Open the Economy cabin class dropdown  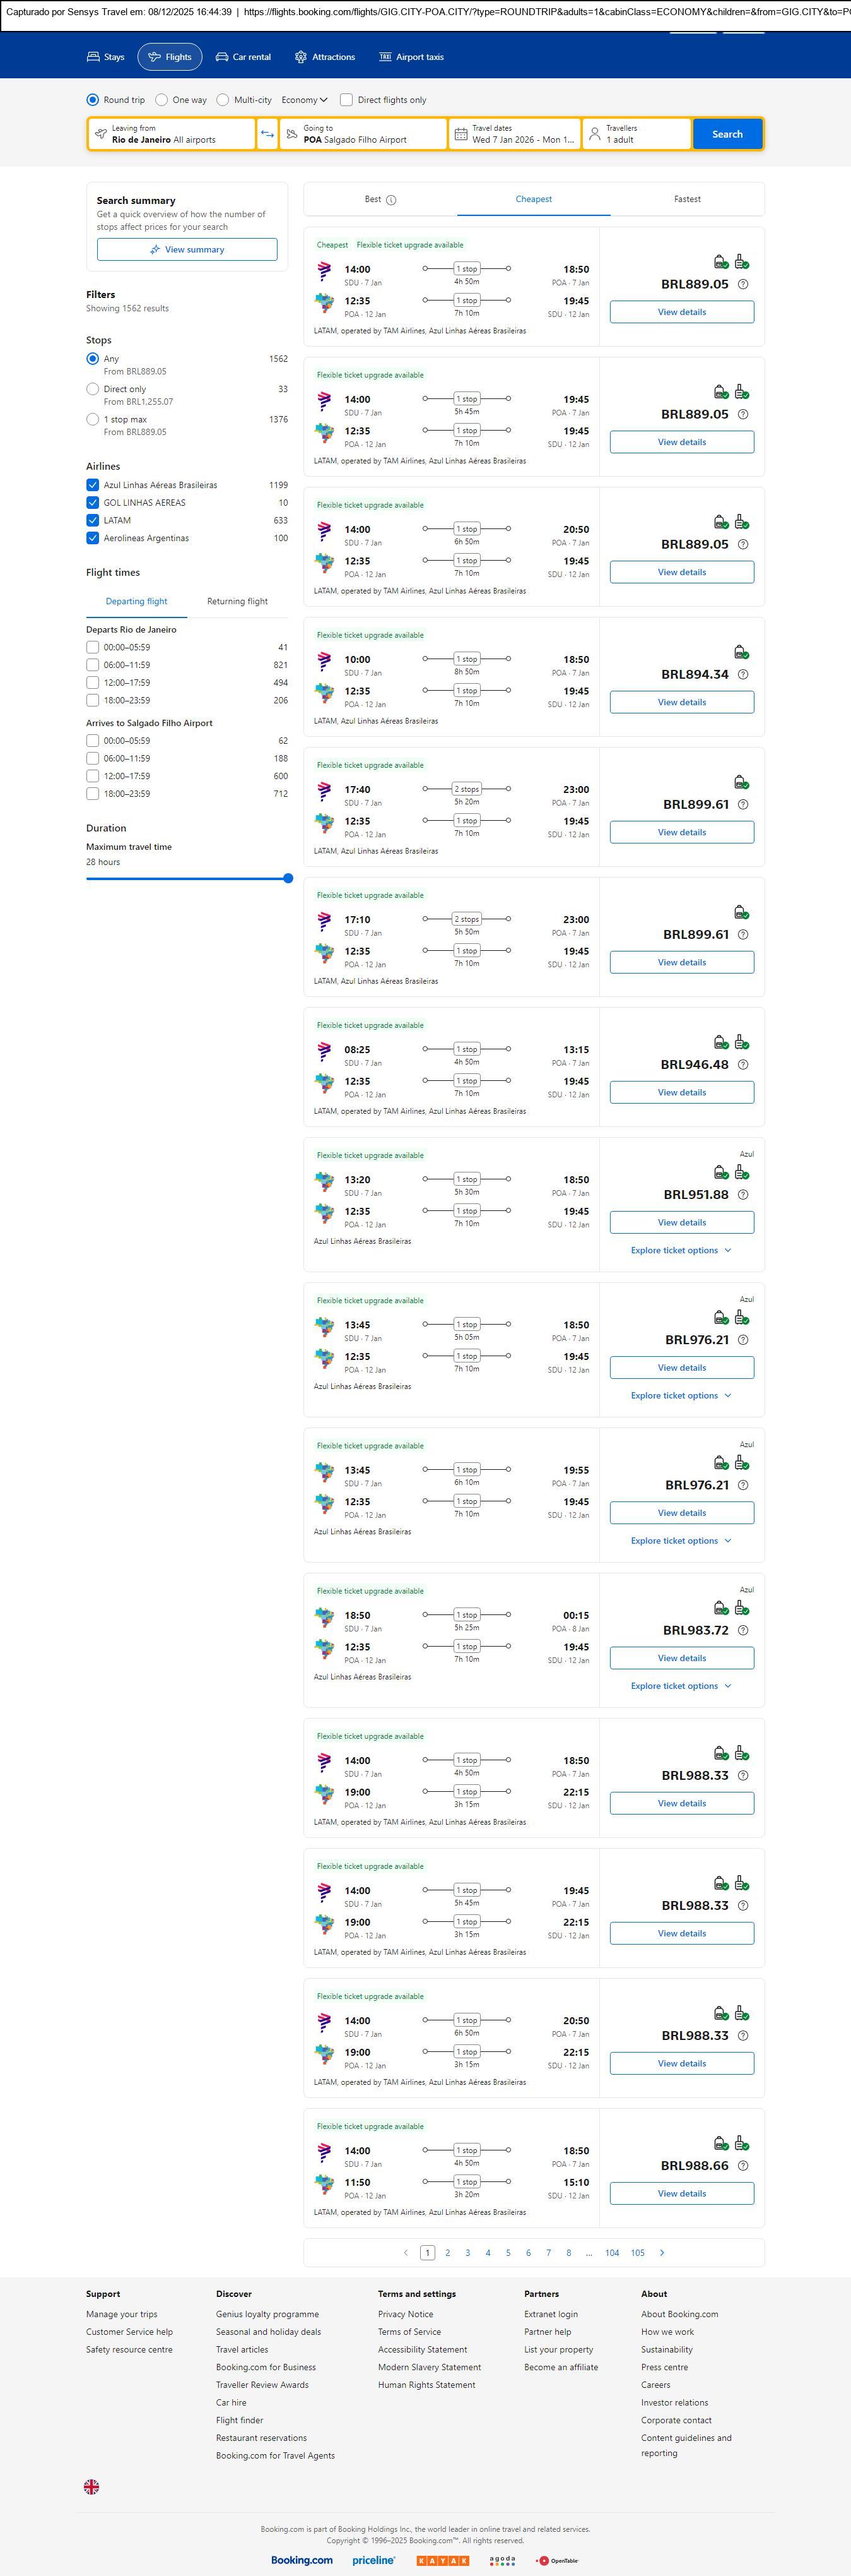coord(303,100)
